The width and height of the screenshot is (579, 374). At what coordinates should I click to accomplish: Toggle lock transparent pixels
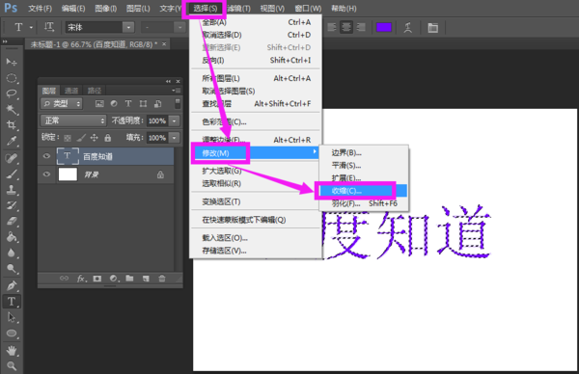pyautogui.click(x=68, y=138)
